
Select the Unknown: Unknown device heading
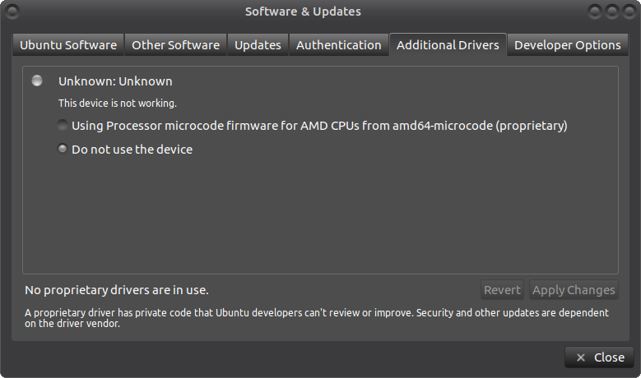click(x=115, y=81)
